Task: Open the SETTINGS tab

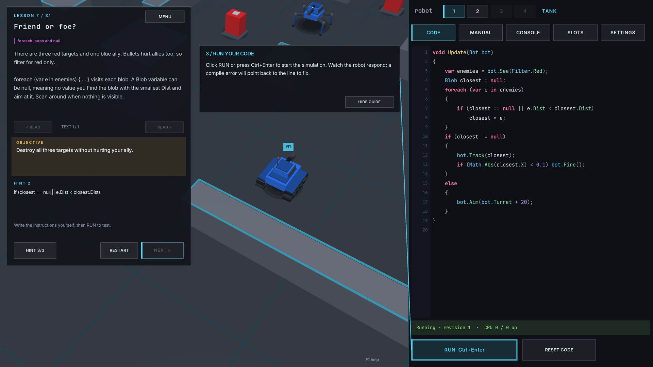Action: pyautogui.click(x=622, y=33)
